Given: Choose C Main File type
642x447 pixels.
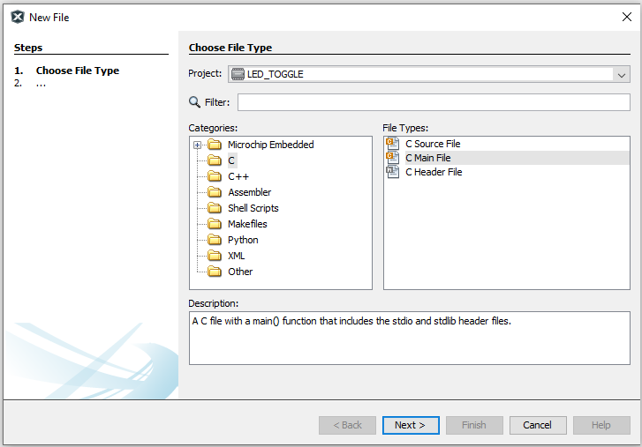Looking at the screenshot, I should pyautogui.click(x=428, y=158).
